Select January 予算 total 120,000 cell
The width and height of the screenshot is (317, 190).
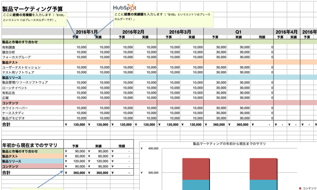point(76,124)
